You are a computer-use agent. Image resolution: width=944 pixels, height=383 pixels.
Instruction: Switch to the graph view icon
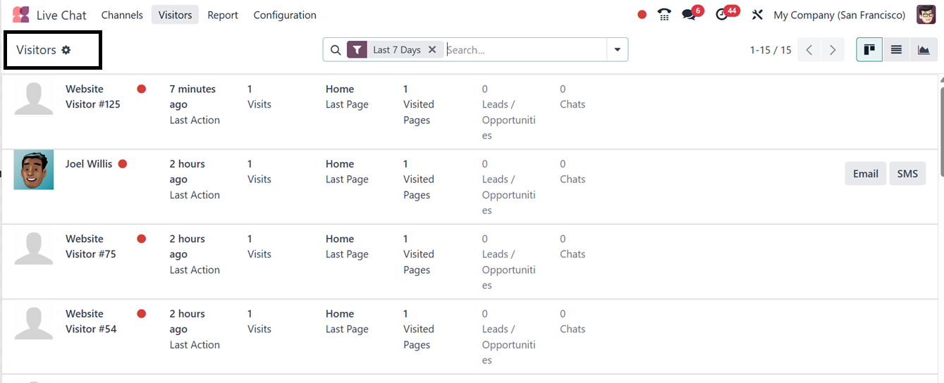[923, 50]
